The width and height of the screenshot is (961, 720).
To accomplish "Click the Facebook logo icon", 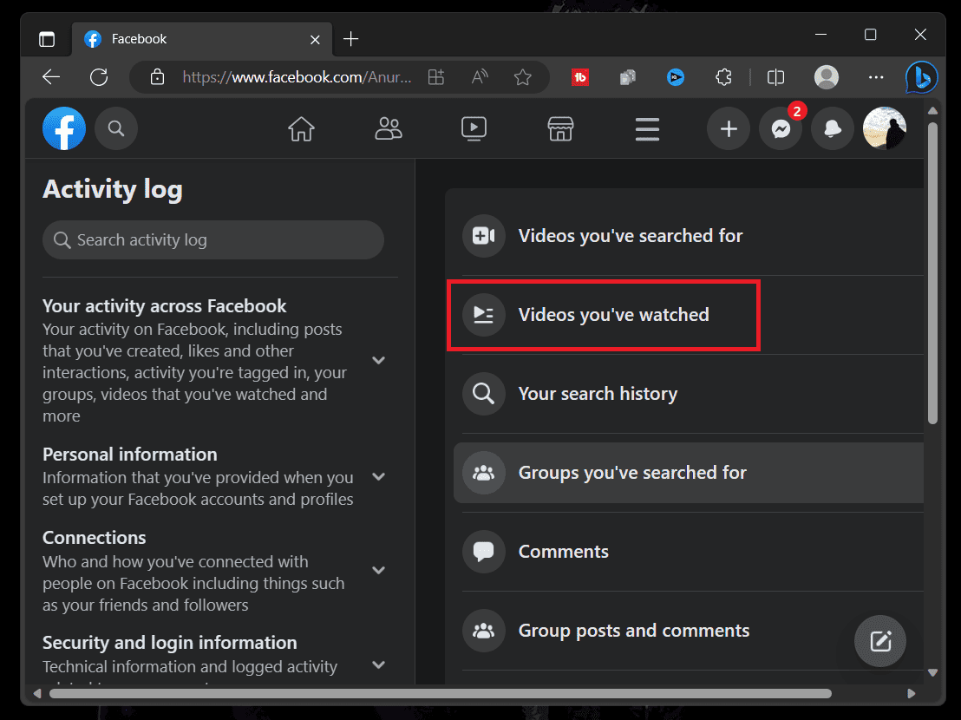I will click(x=63, y=128).
